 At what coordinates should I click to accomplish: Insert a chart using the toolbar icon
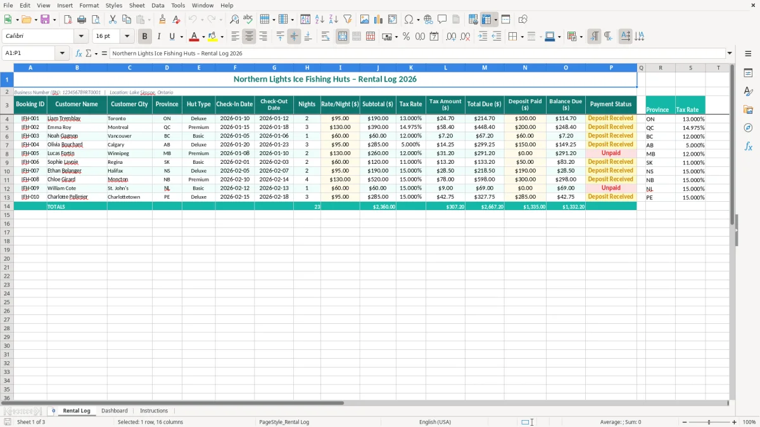coord(379,20)
